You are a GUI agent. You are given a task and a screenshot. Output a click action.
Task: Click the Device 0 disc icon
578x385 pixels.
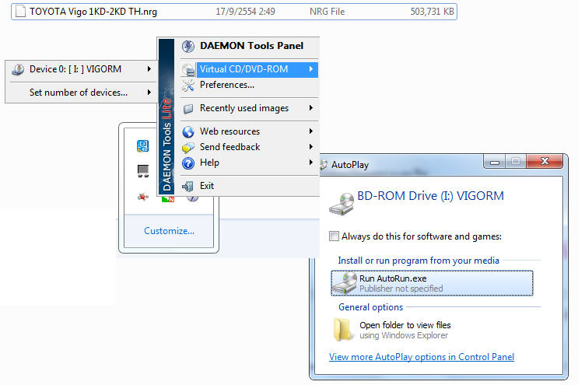point(18,69)
